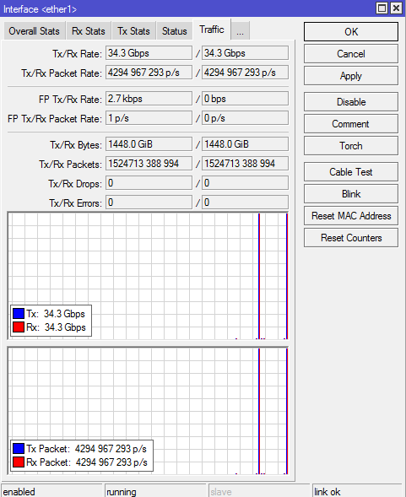Click the 'Tx/Rx Packet Rate:' label

(62, 73)
